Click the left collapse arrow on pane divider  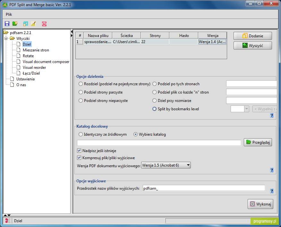(72, 32)
